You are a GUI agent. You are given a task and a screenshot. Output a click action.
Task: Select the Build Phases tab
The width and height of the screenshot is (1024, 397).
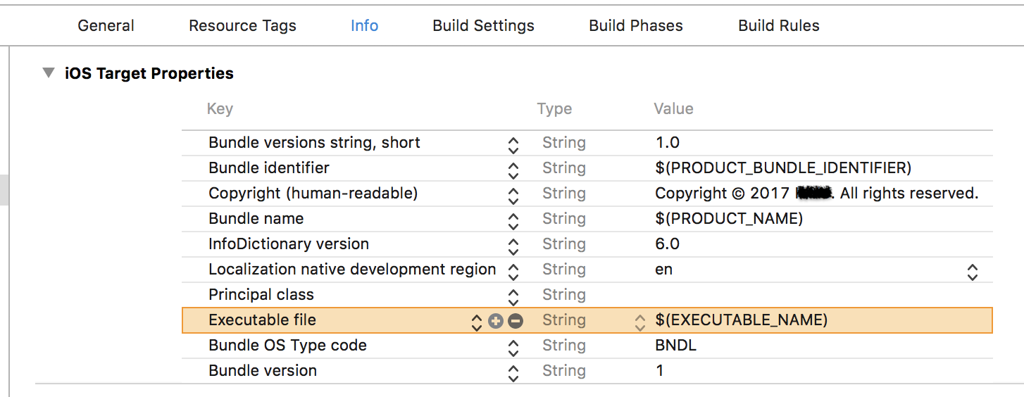(635, 26)
